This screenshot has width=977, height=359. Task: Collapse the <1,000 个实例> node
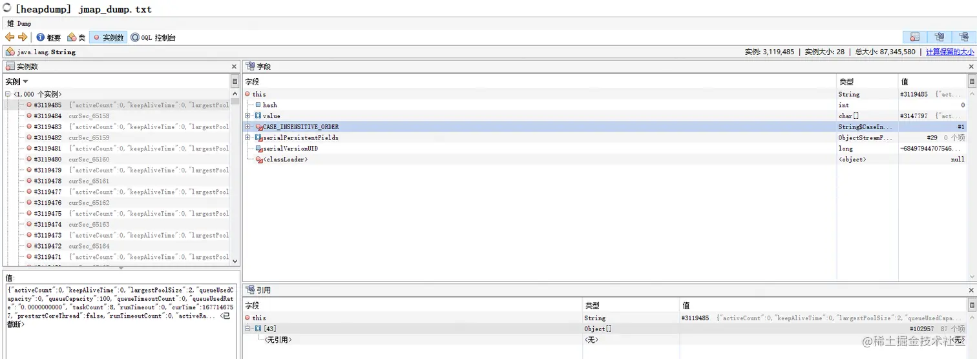pos(8,94)
